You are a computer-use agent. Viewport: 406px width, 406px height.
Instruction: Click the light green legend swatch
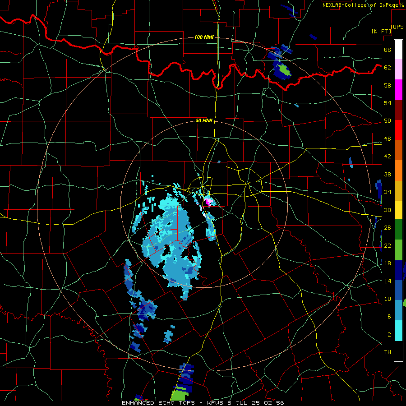click(398, 250)
